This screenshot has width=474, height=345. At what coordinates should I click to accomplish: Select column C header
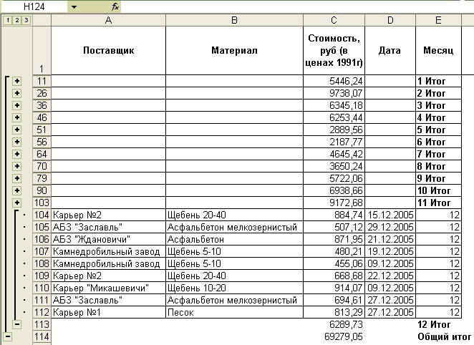point(334,20)
